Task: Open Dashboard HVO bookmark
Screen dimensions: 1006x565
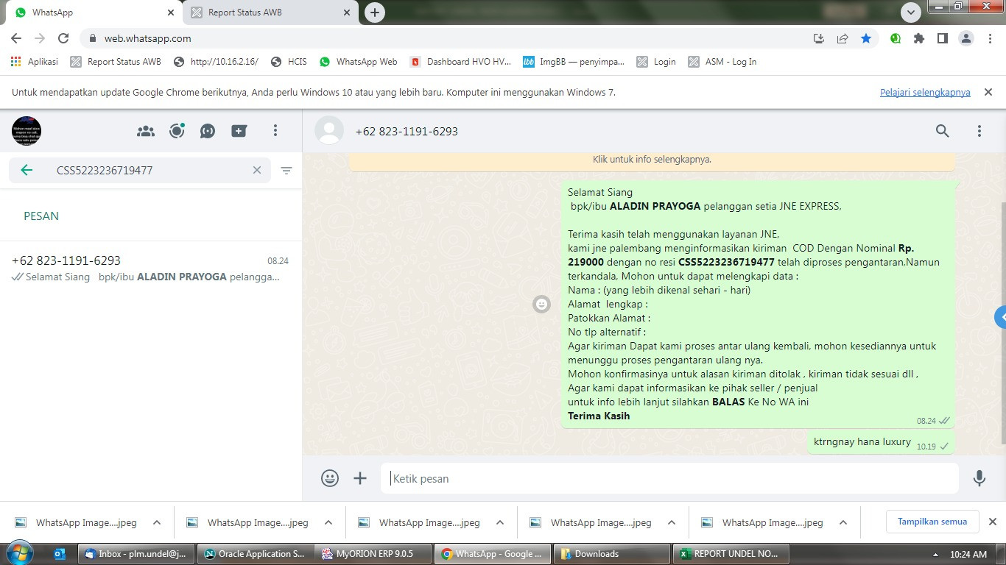Action: pos(460,62)
